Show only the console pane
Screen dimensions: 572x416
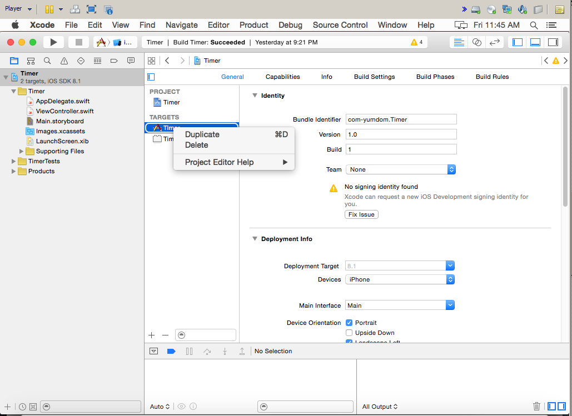click(x=561, y=406)
